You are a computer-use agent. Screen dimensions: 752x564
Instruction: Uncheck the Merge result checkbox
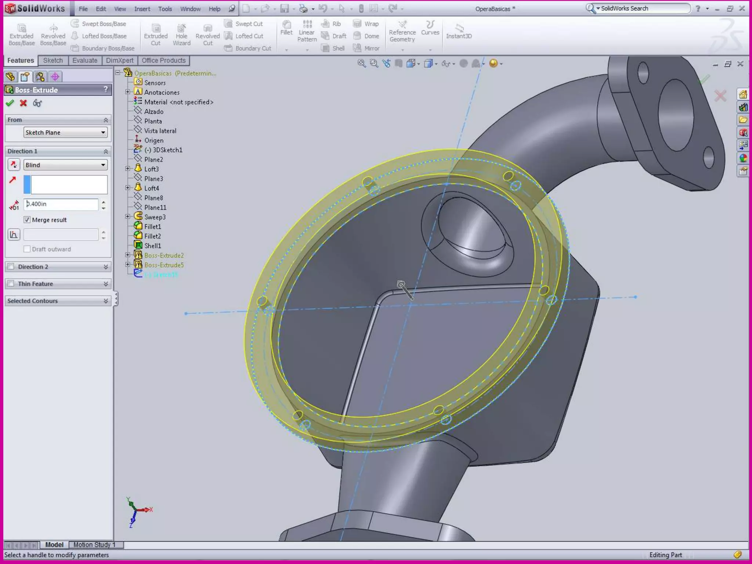(27, 220)
